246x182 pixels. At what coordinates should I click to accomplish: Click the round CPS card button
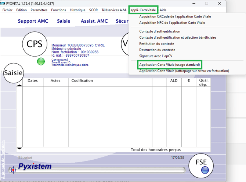click(35, 44)
